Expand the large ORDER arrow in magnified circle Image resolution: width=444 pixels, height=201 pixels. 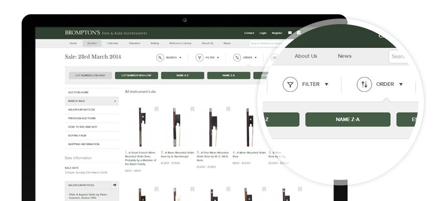point(401,84)
